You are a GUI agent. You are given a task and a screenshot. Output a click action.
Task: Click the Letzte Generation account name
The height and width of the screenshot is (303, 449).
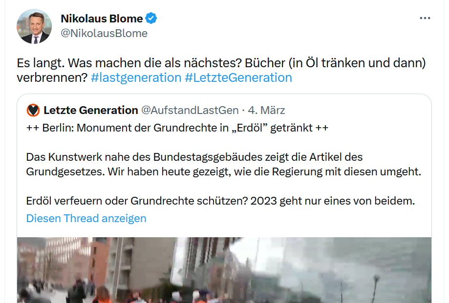tap(91, 110)
